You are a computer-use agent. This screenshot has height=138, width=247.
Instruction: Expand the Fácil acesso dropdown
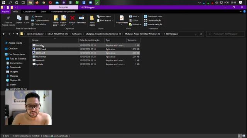105,20
